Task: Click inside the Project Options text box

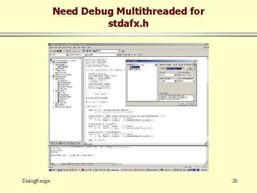Action: (176, 98)
